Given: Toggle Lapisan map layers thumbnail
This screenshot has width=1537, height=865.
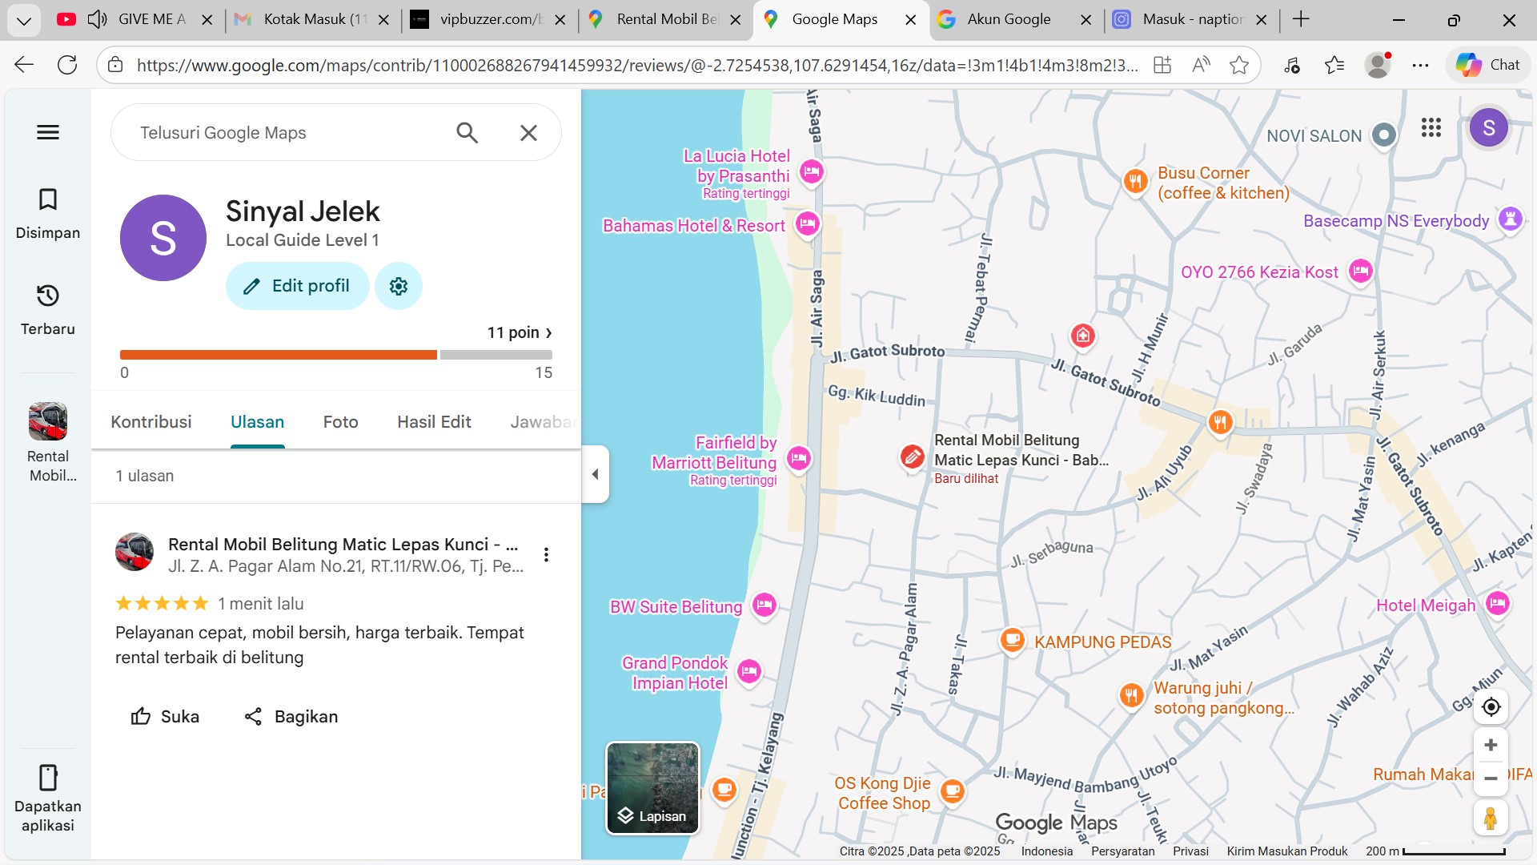Looking at the screenshot, I should 652,788.
